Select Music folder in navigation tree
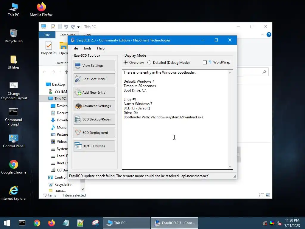This screenshot has width=305, height=229. tap(59, 127)
